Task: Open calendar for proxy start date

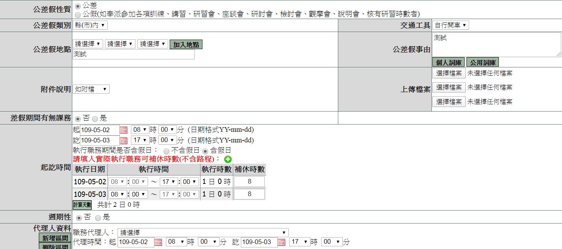Action: click(158, 242)
